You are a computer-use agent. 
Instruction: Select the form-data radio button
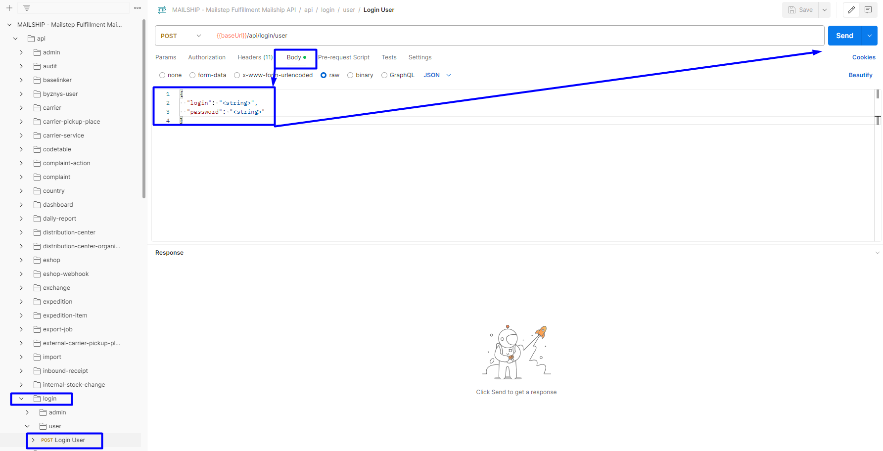(x=192, y=75)
